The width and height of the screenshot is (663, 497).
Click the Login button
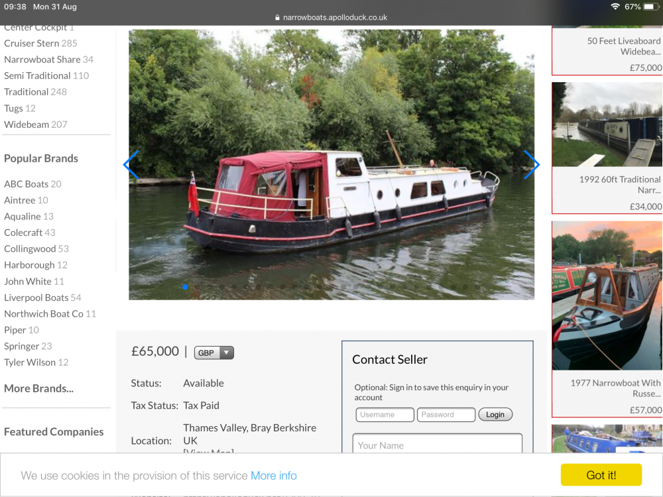click(495, 415)
